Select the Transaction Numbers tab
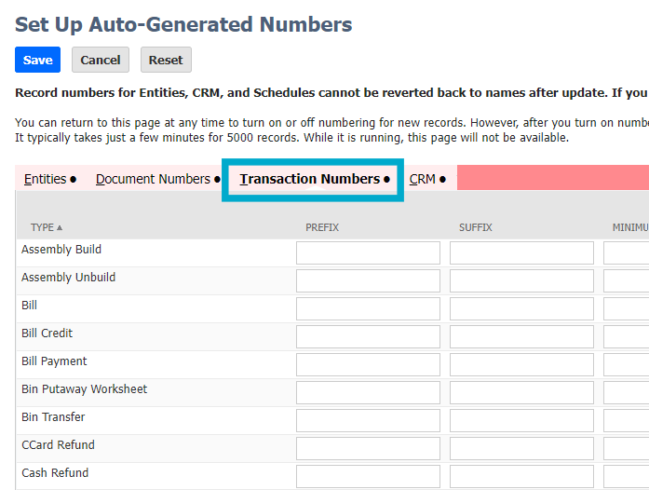 tap(310, 179)
